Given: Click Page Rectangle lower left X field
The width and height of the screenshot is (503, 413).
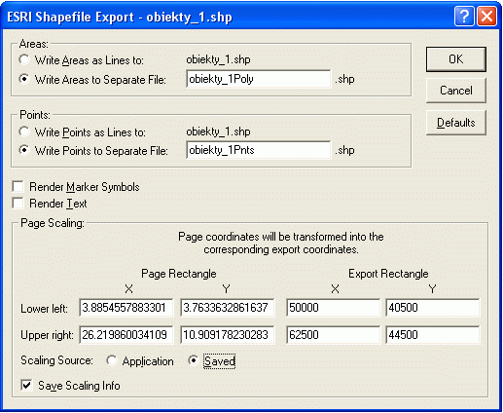Looking at the screenshot, I should (x=126, y=308).
